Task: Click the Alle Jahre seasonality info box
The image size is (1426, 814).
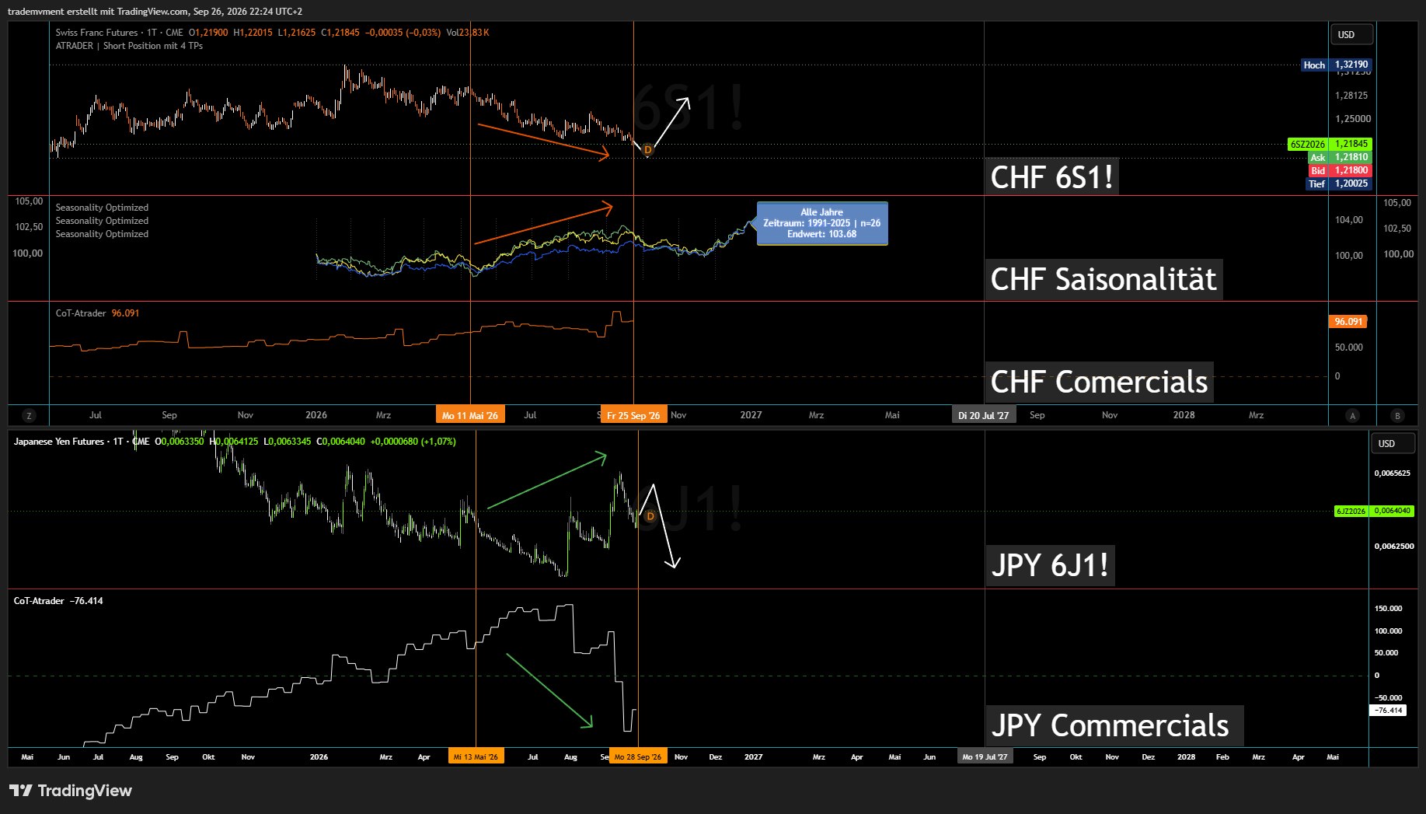Action: (822, 223)
